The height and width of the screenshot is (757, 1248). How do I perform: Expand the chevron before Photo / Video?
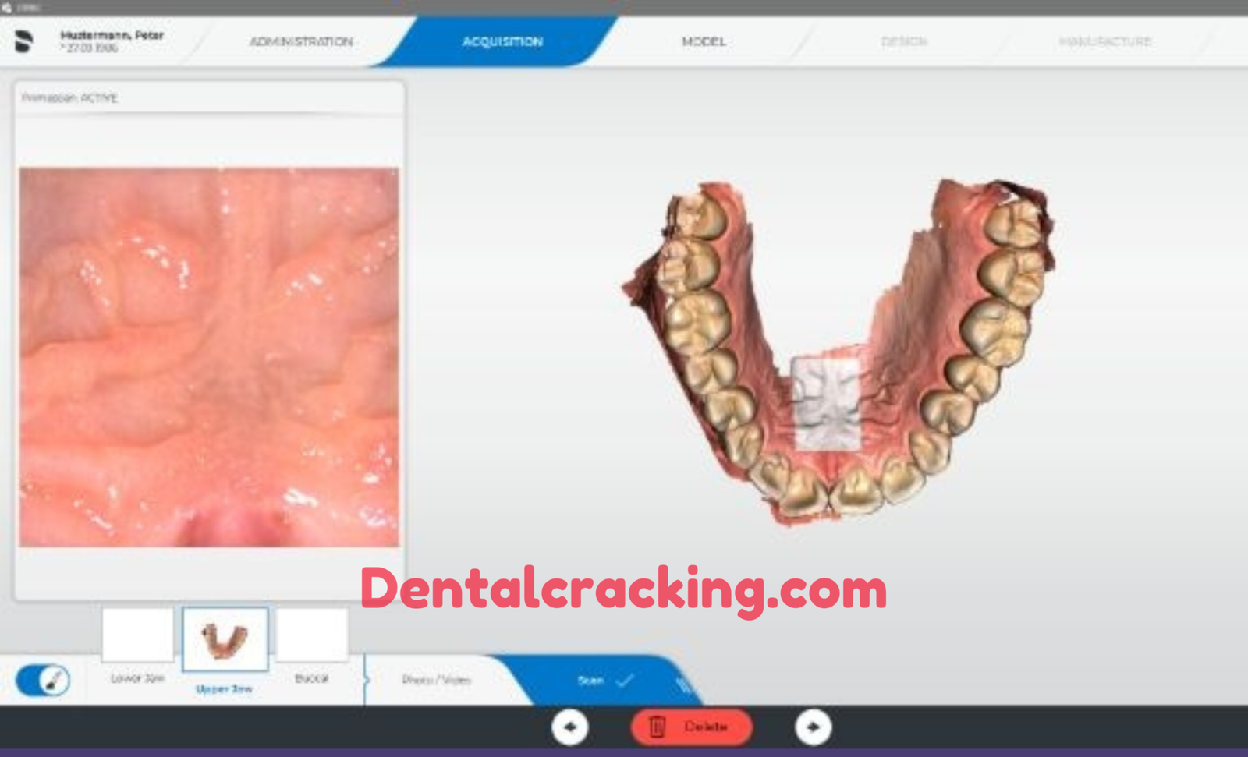[367, 680]
